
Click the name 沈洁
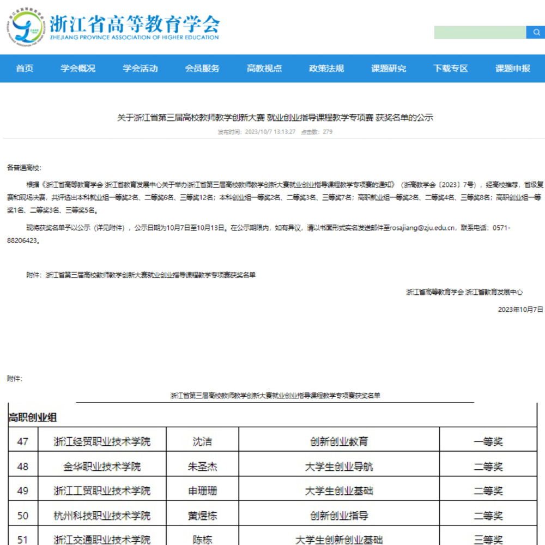point(202,441)
